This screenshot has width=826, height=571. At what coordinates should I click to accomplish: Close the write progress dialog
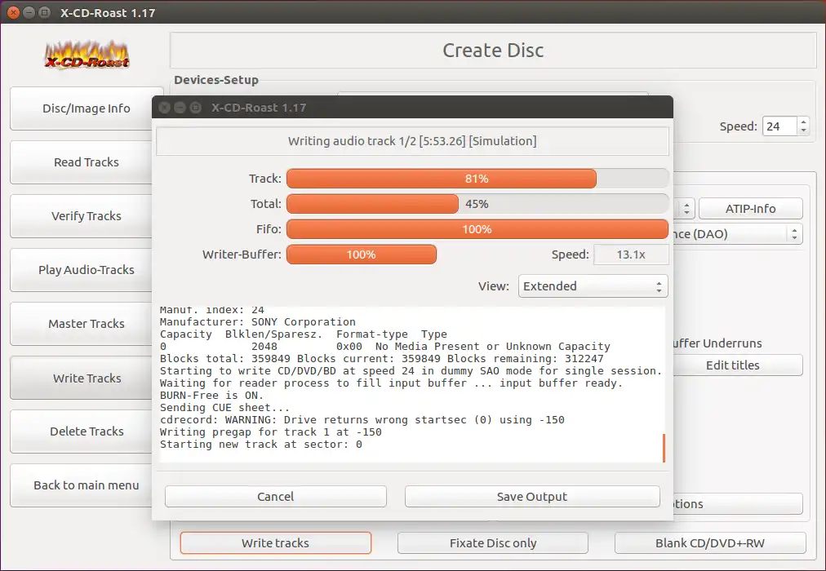(164, 108)
